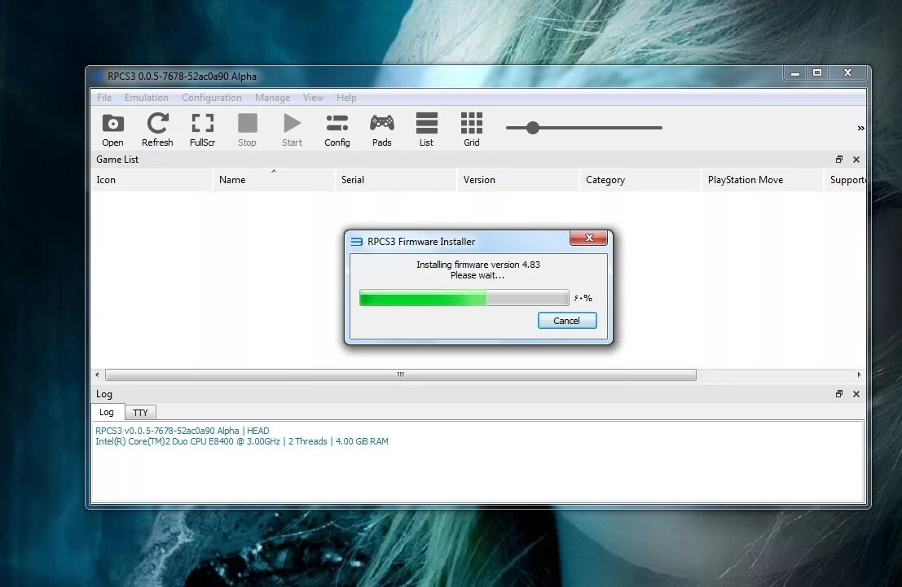Click the icon size slider handle
Image resolution: width=902 pixels, height=587 pixels.
tap(533, 128)
